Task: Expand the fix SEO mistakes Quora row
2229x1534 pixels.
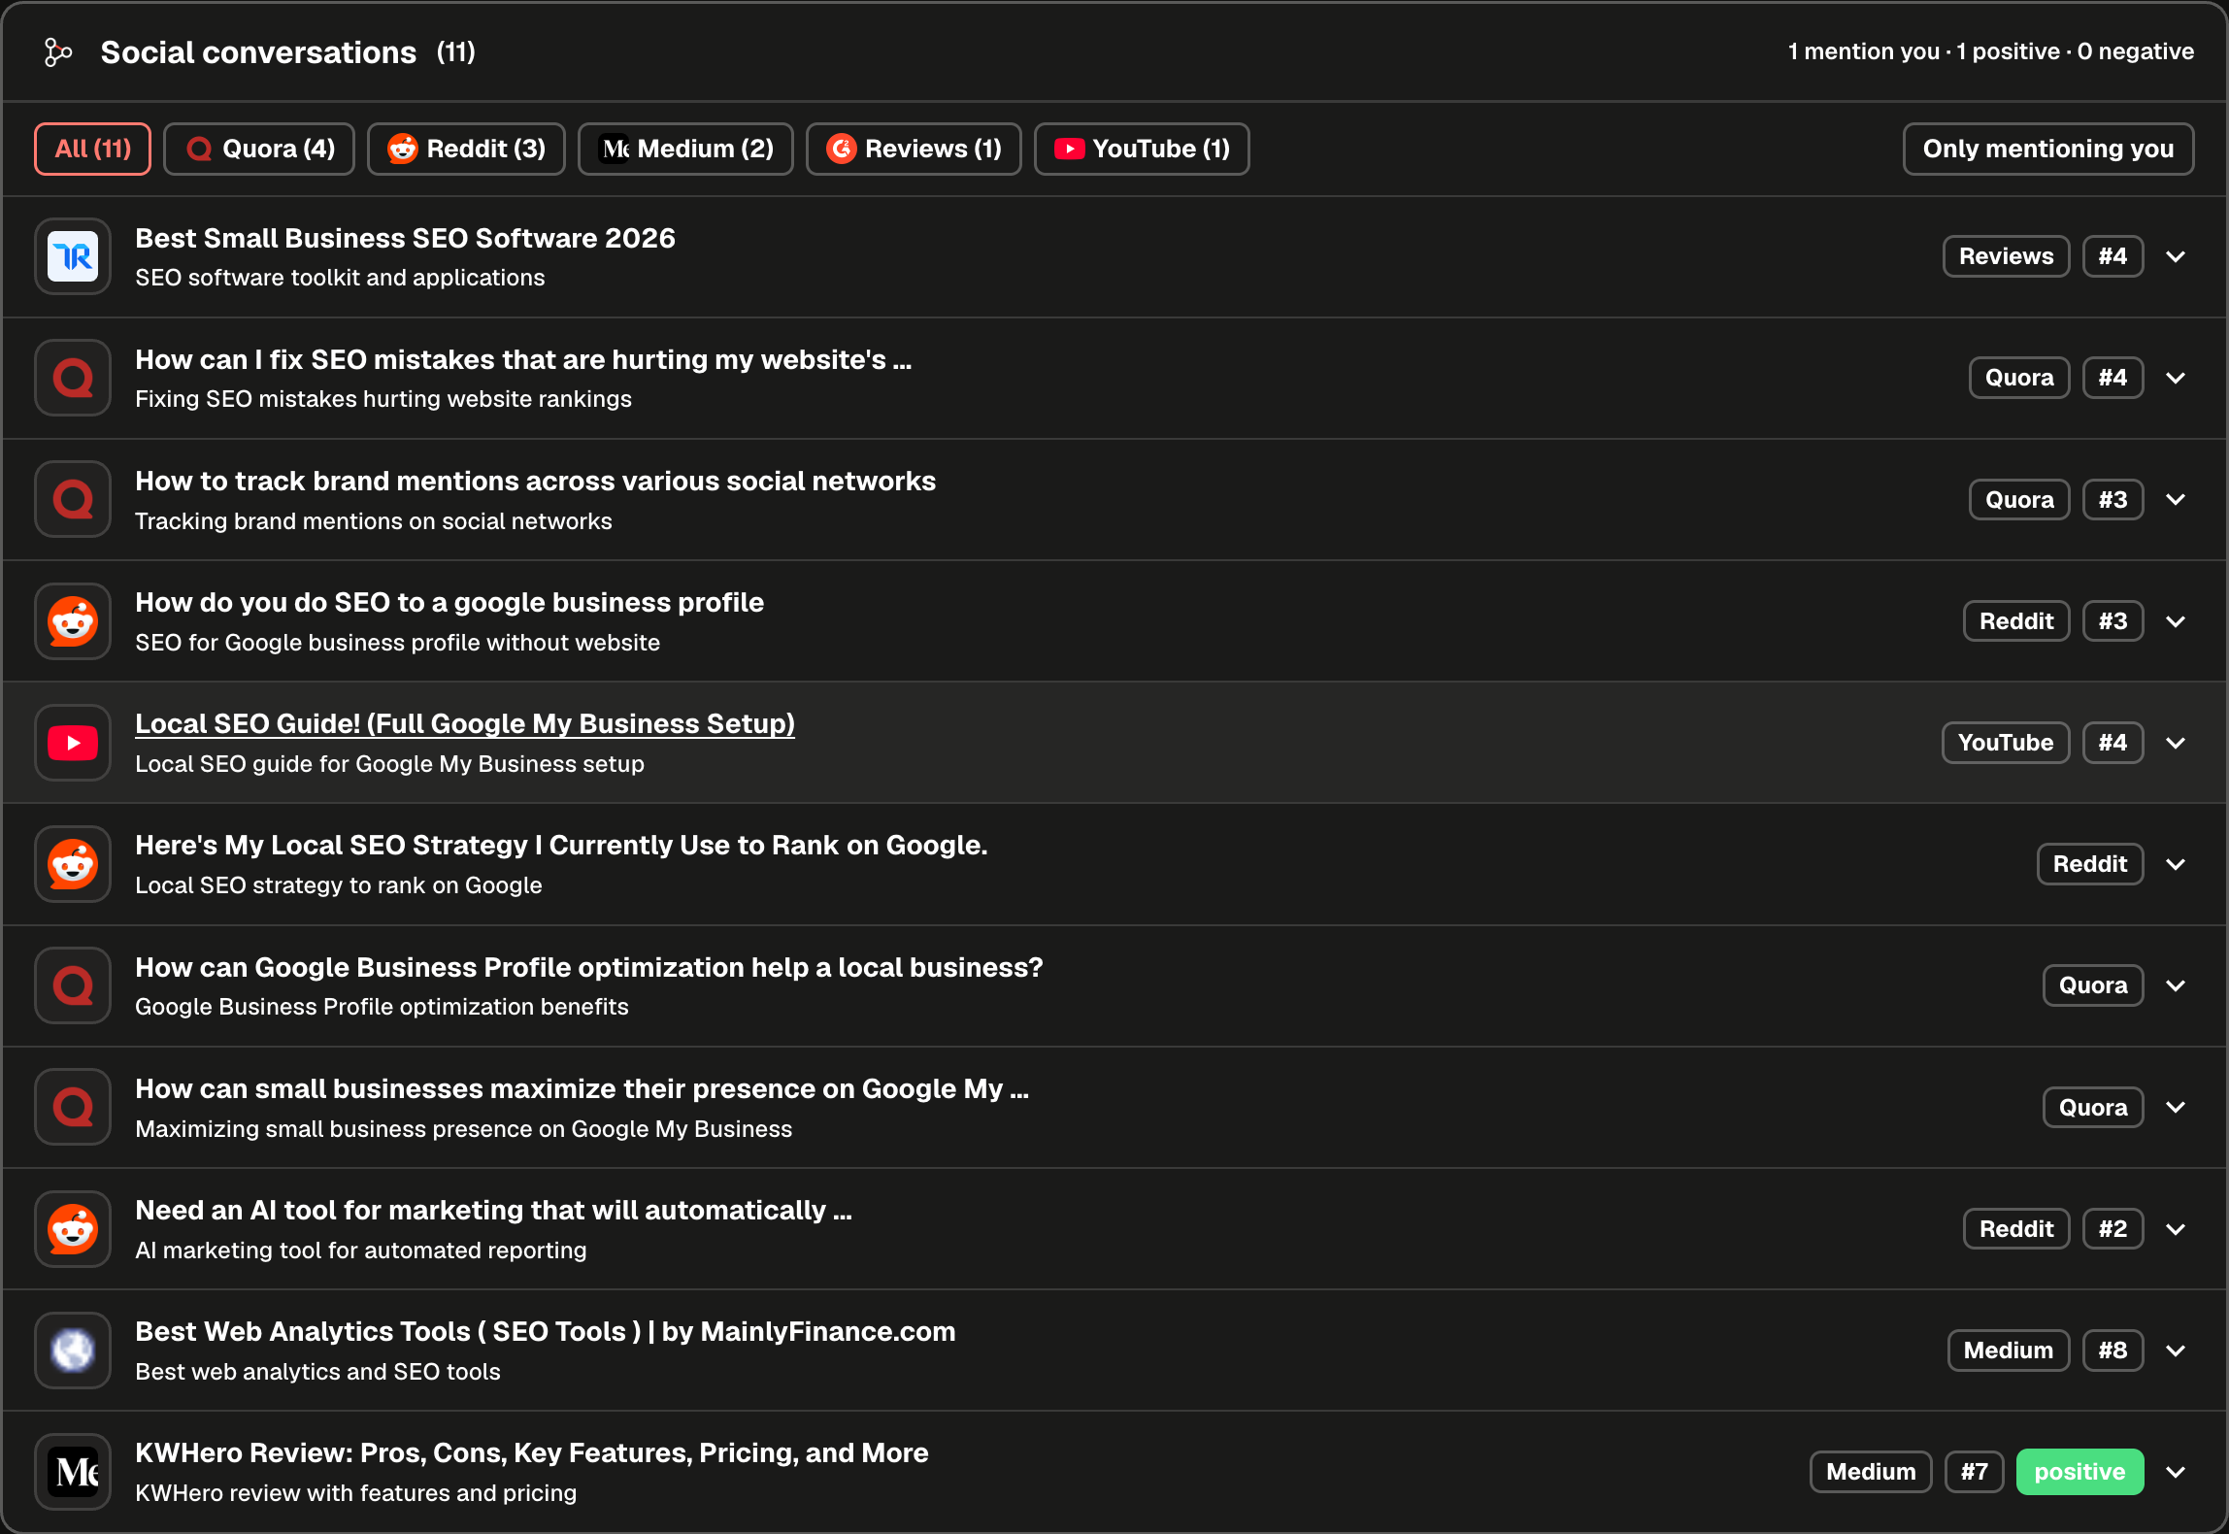Action: pyautogui.click(x=2176, y=378)
